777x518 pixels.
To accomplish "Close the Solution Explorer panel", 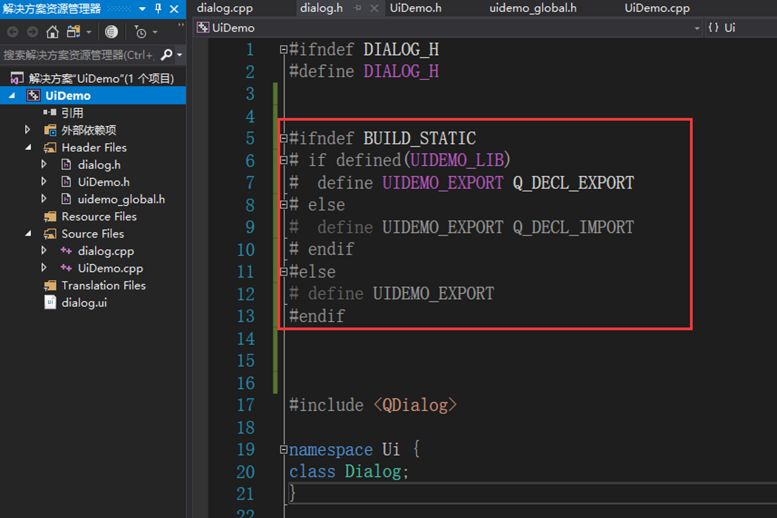I will 174,9.
